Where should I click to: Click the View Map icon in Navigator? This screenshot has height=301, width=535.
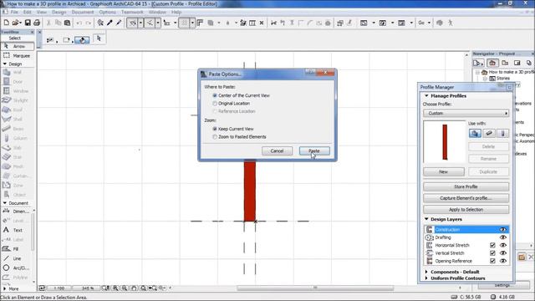505,63
